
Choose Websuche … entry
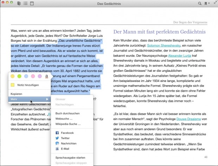coord(64,119)
